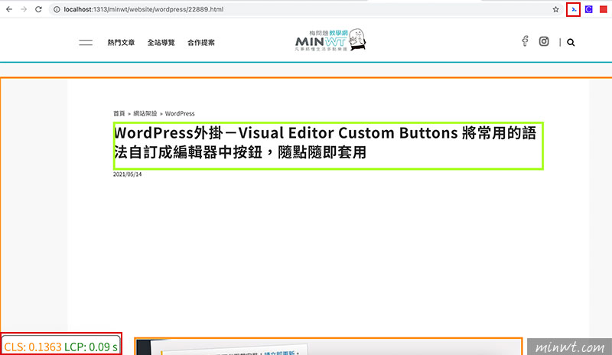Open 合作提案 menu item
Screen dimensions: 612x355
point(201,43)
